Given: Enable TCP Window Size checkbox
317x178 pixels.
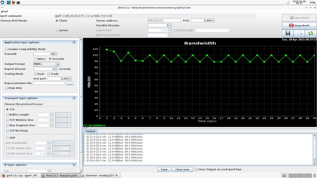Looking at the screenshot, I should click(7, 120).
